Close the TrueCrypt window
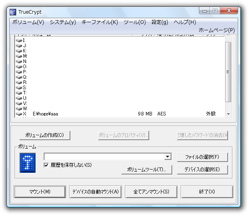 [229, 10]
